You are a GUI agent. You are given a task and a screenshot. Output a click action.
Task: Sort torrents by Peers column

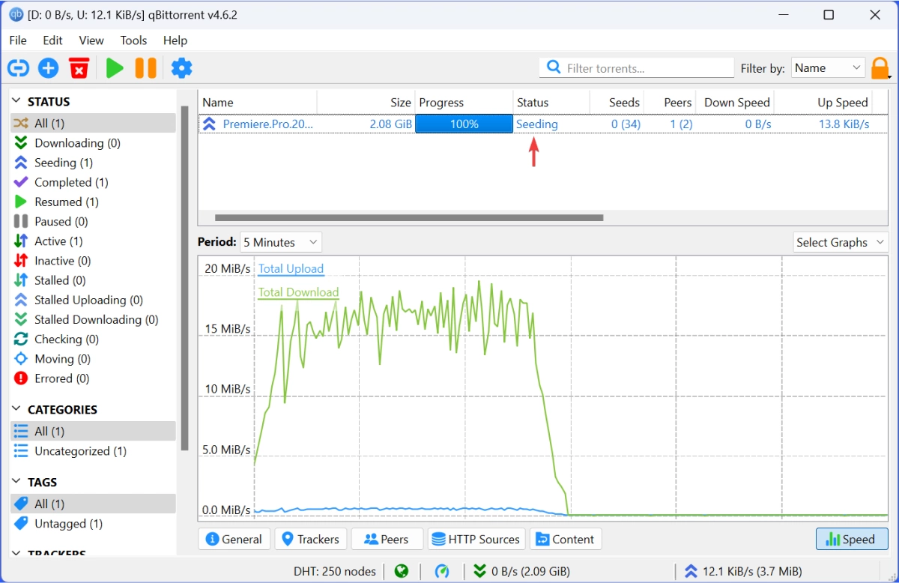pyautogui.click(x=670, y=102)
